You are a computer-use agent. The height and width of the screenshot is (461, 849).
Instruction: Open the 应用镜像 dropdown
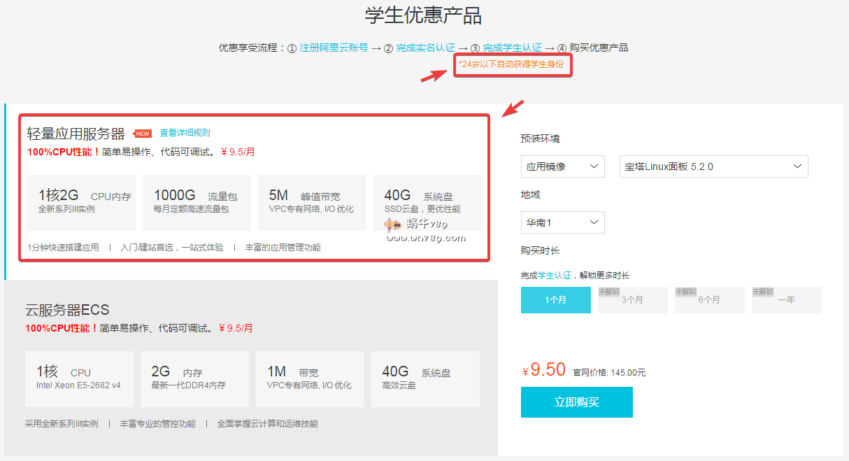(x=562, y=166)
